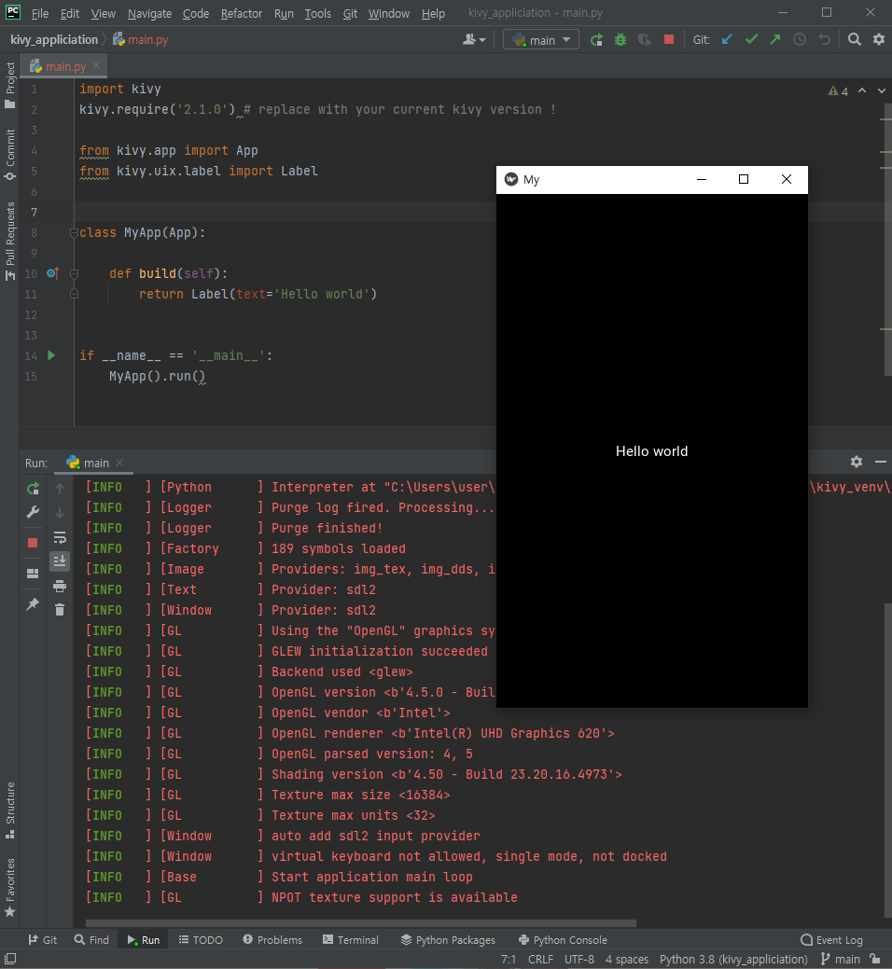This screenshot has width=892, height=969.
Task: Update project with the blue Git arrow
Action: (727, 39)
